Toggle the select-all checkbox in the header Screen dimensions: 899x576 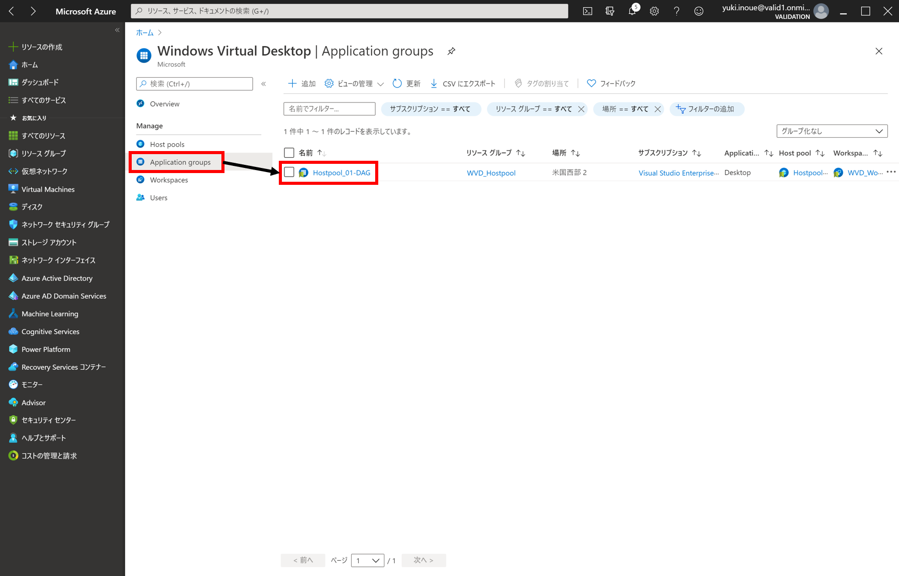289,153
